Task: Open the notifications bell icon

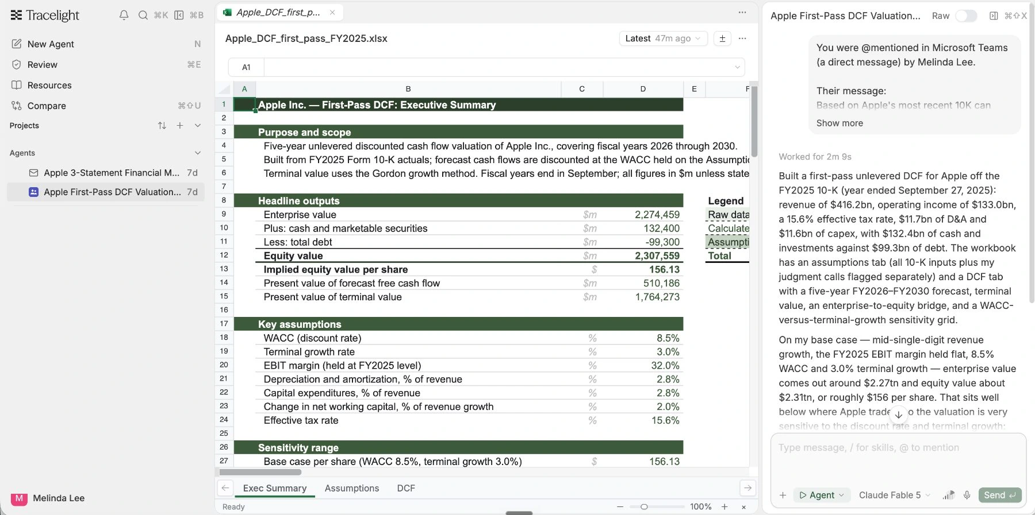Action: click(124, 15)
